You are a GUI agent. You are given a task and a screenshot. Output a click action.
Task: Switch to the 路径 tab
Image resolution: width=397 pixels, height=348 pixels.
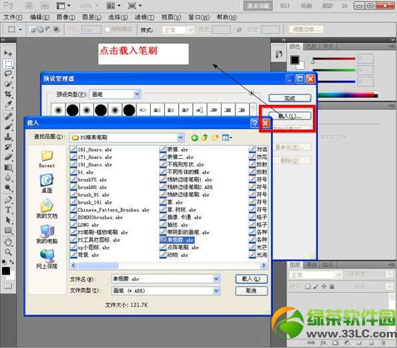tap(328, 265)
